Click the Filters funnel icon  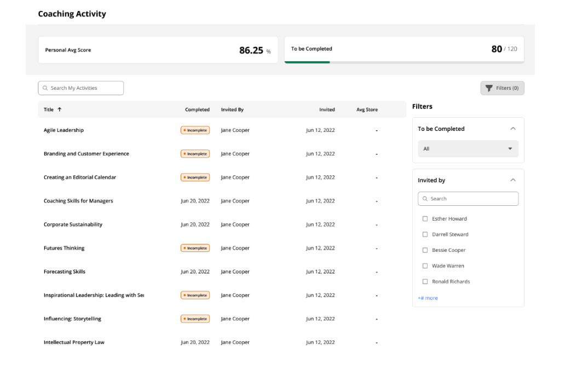pyautogui.click(x=488, y=88)
